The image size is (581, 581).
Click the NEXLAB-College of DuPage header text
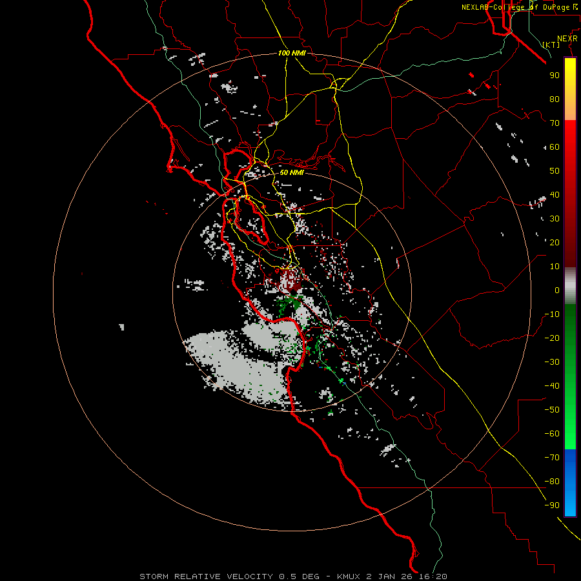519,7
